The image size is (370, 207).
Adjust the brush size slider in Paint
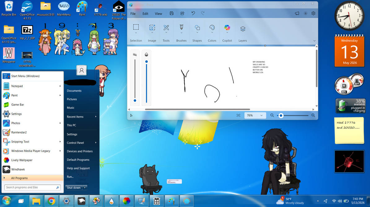[x=135, y=101]
